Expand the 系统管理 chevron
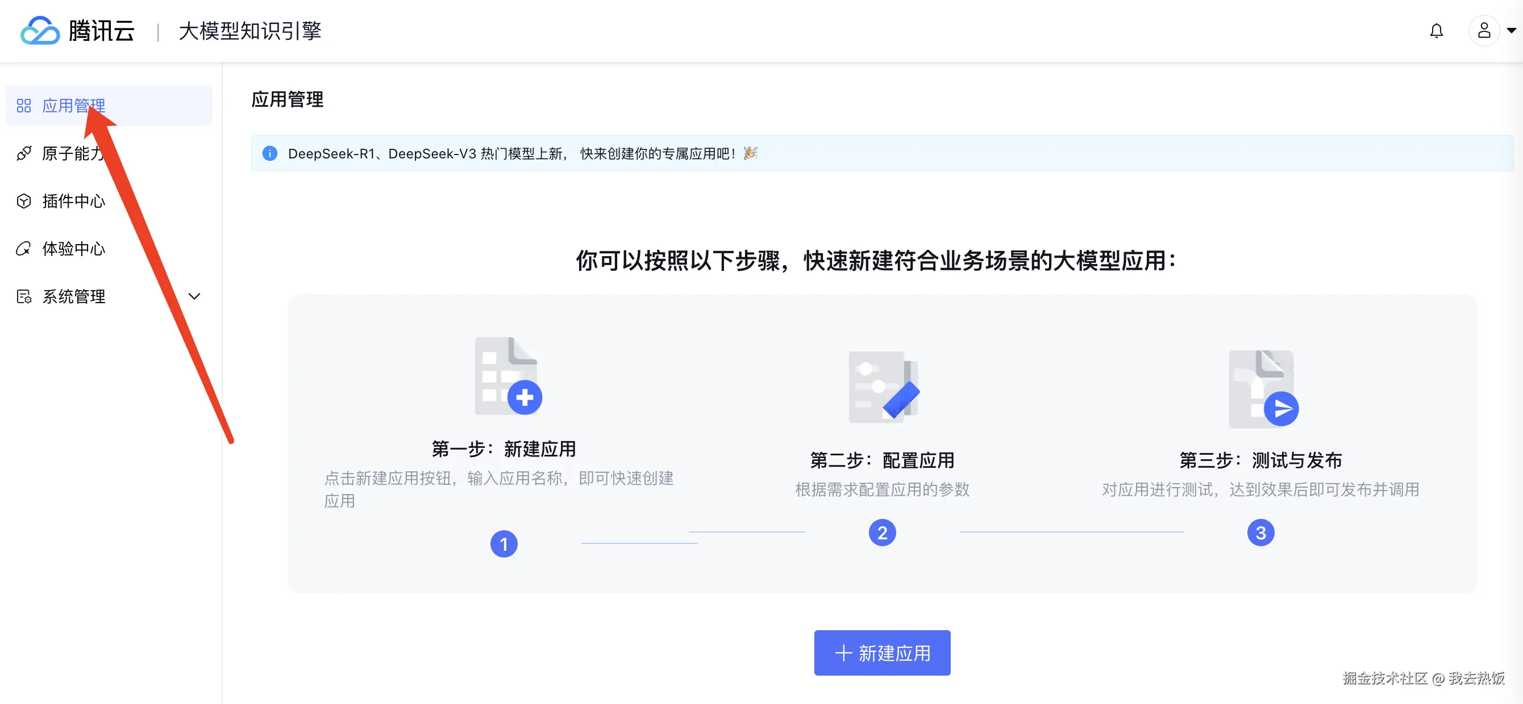 tap(194, 296)
